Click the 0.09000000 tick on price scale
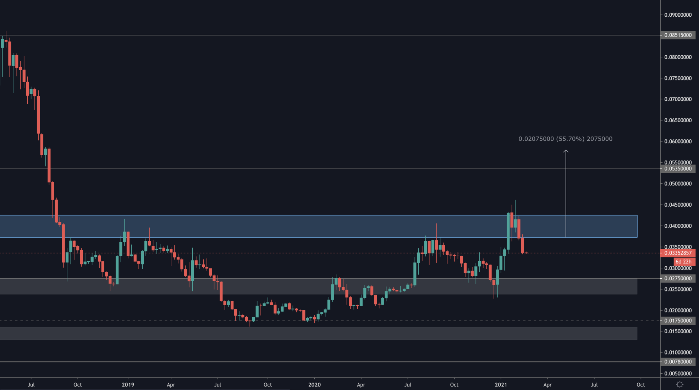 tap(678, 15)
